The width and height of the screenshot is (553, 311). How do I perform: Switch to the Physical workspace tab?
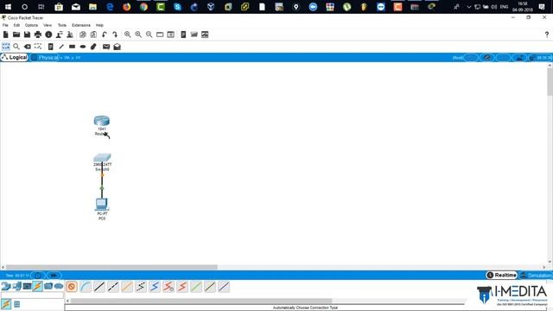point(45,58)
